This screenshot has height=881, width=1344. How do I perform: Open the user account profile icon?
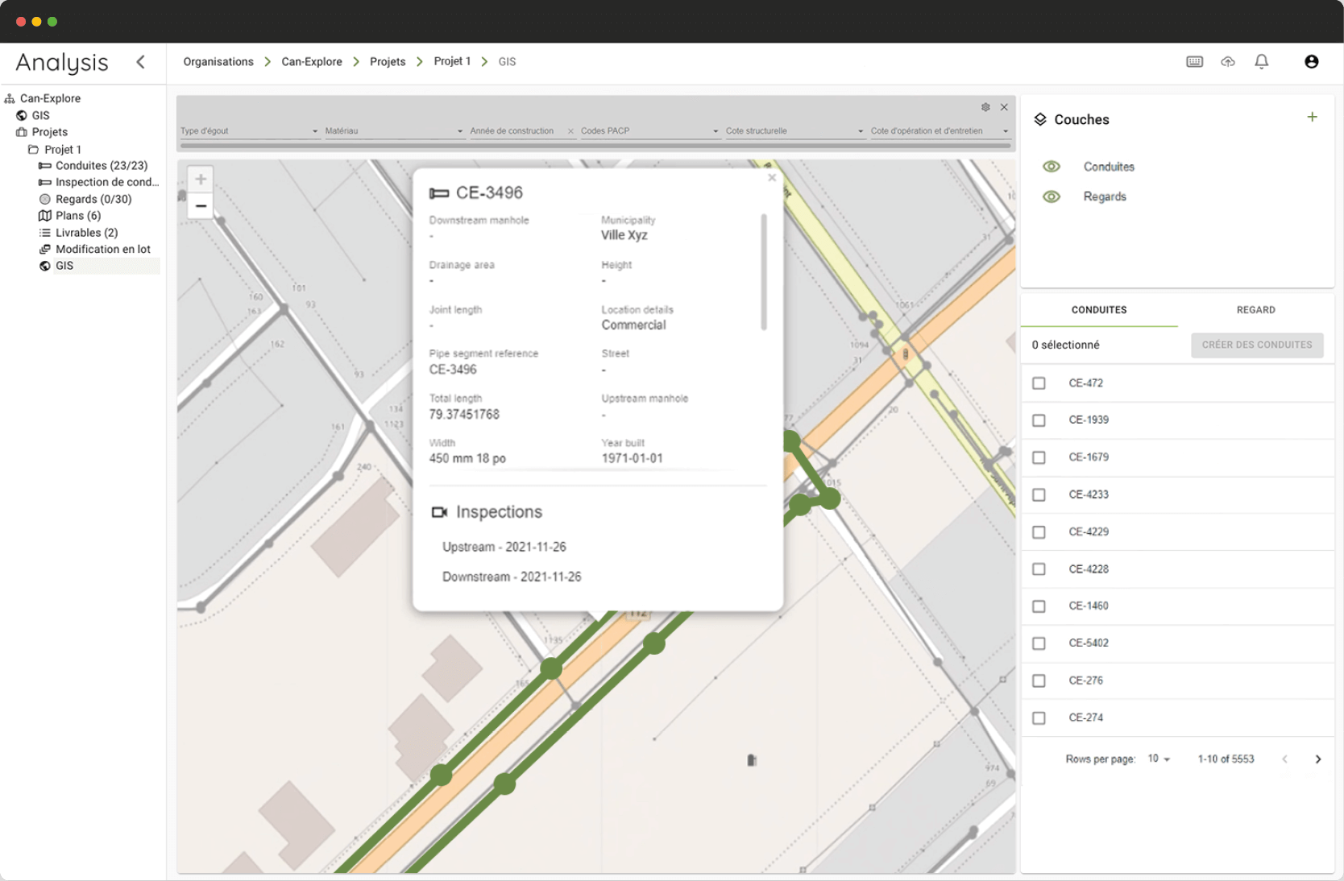tap(1312, 61)
